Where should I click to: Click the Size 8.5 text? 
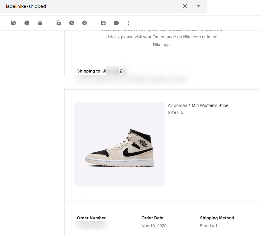[x=175, y=112]
